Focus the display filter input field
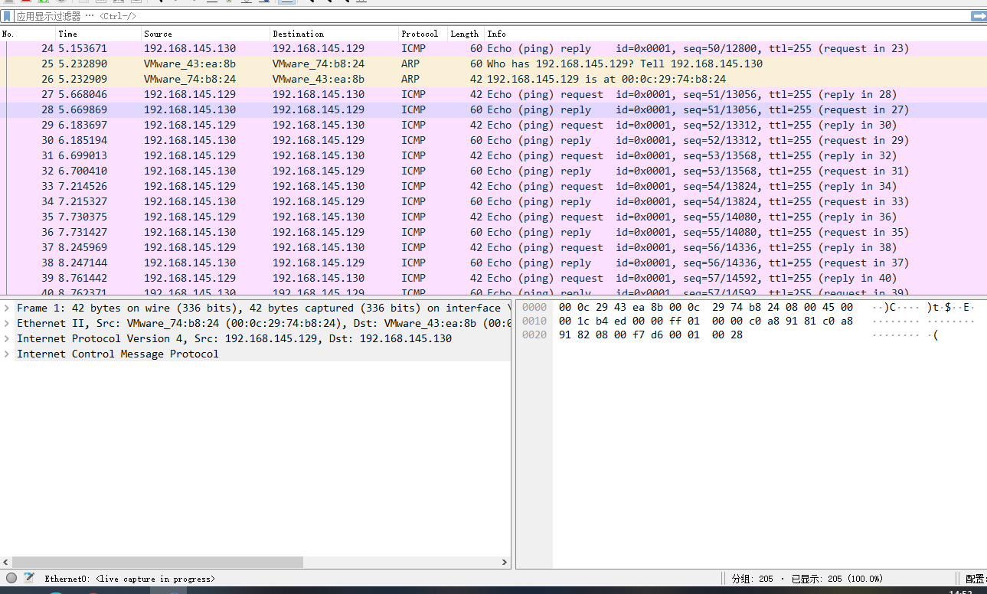This screenshot has height=594, width=987. [492, 15]
